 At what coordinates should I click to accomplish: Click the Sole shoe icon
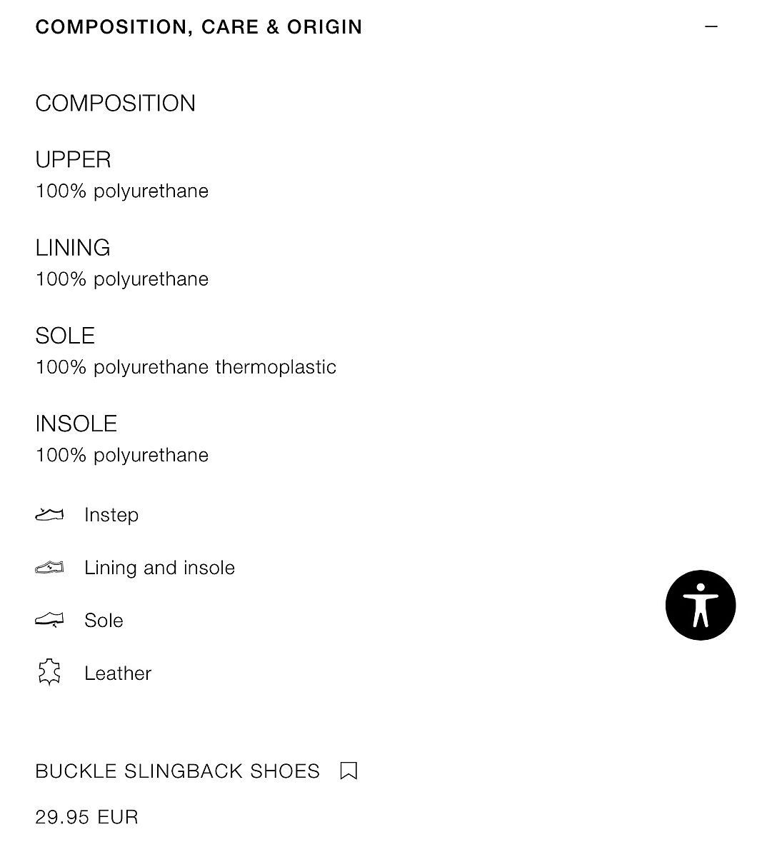[x=49, y=620]
